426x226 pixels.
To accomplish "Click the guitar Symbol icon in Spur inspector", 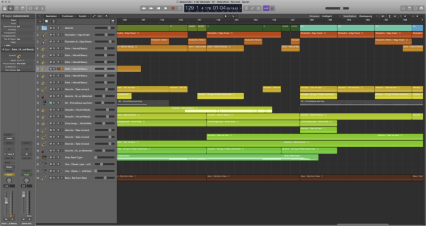I will coord(19,56).
